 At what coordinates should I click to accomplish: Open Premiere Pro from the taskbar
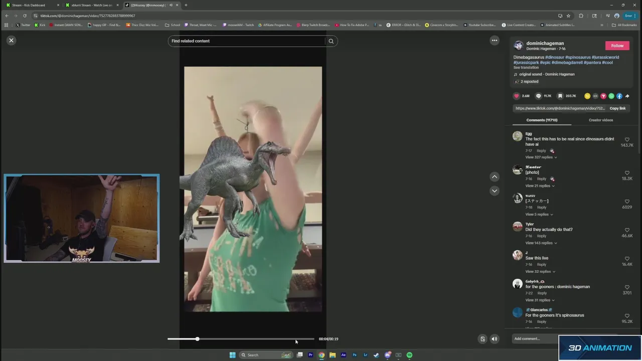(x=310, y=355)
